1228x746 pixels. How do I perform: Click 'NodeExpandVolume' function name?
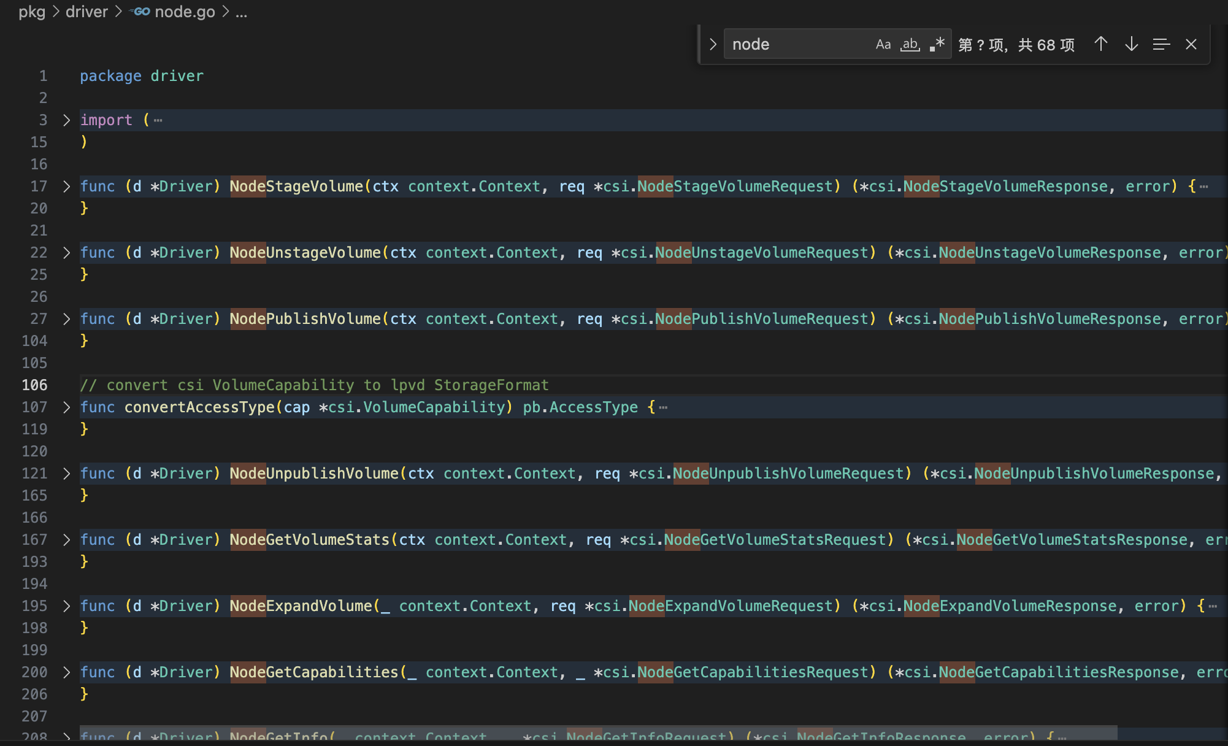point(301,606)
